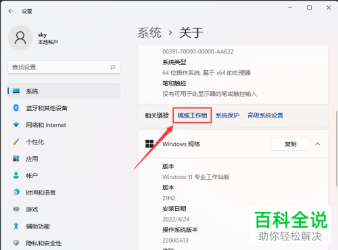Close the Settings window
Viewport: 338px width, 250px height.
(329, 7)
